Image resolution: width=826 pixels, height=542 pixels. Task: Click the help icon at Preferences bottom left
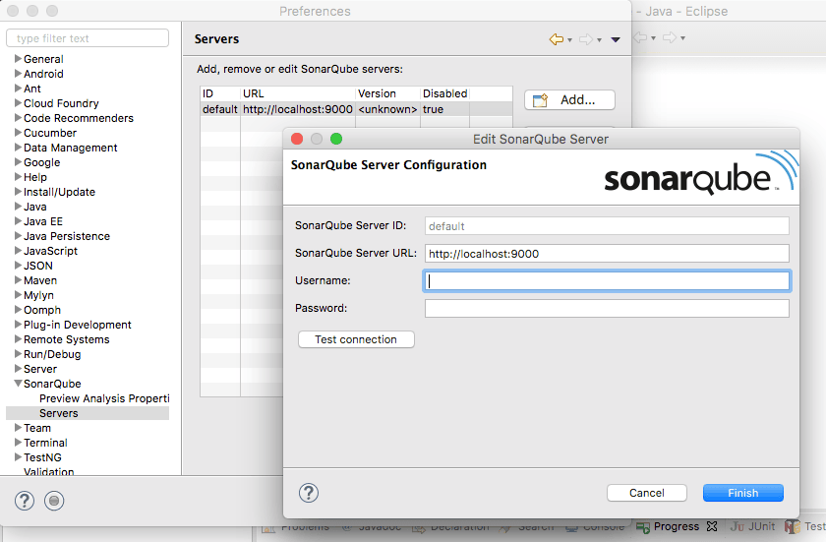25,501
